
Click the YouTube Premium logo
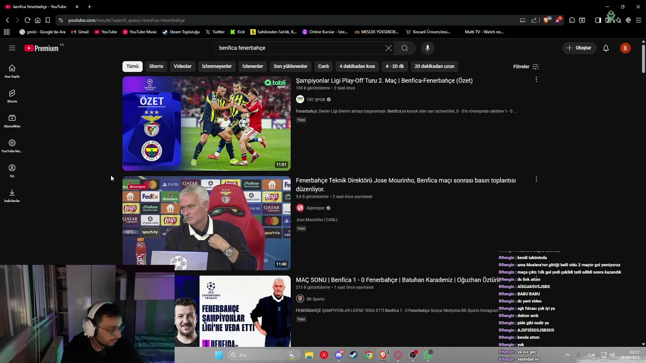click(41, 48)
